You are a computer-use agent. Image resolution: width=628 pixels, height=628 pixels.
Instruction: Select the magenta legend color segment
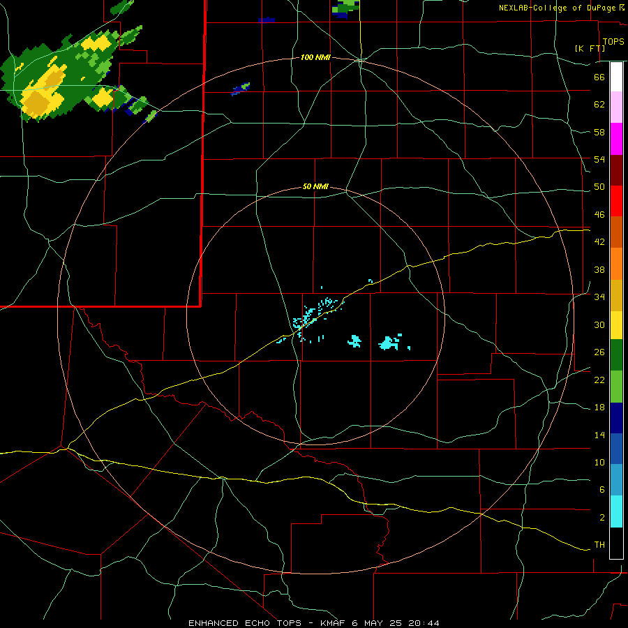pos(616,139)
